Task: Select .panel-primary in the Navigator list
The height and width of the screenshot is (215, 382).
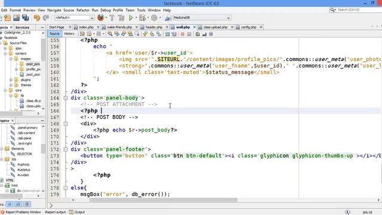Action: 27,128
